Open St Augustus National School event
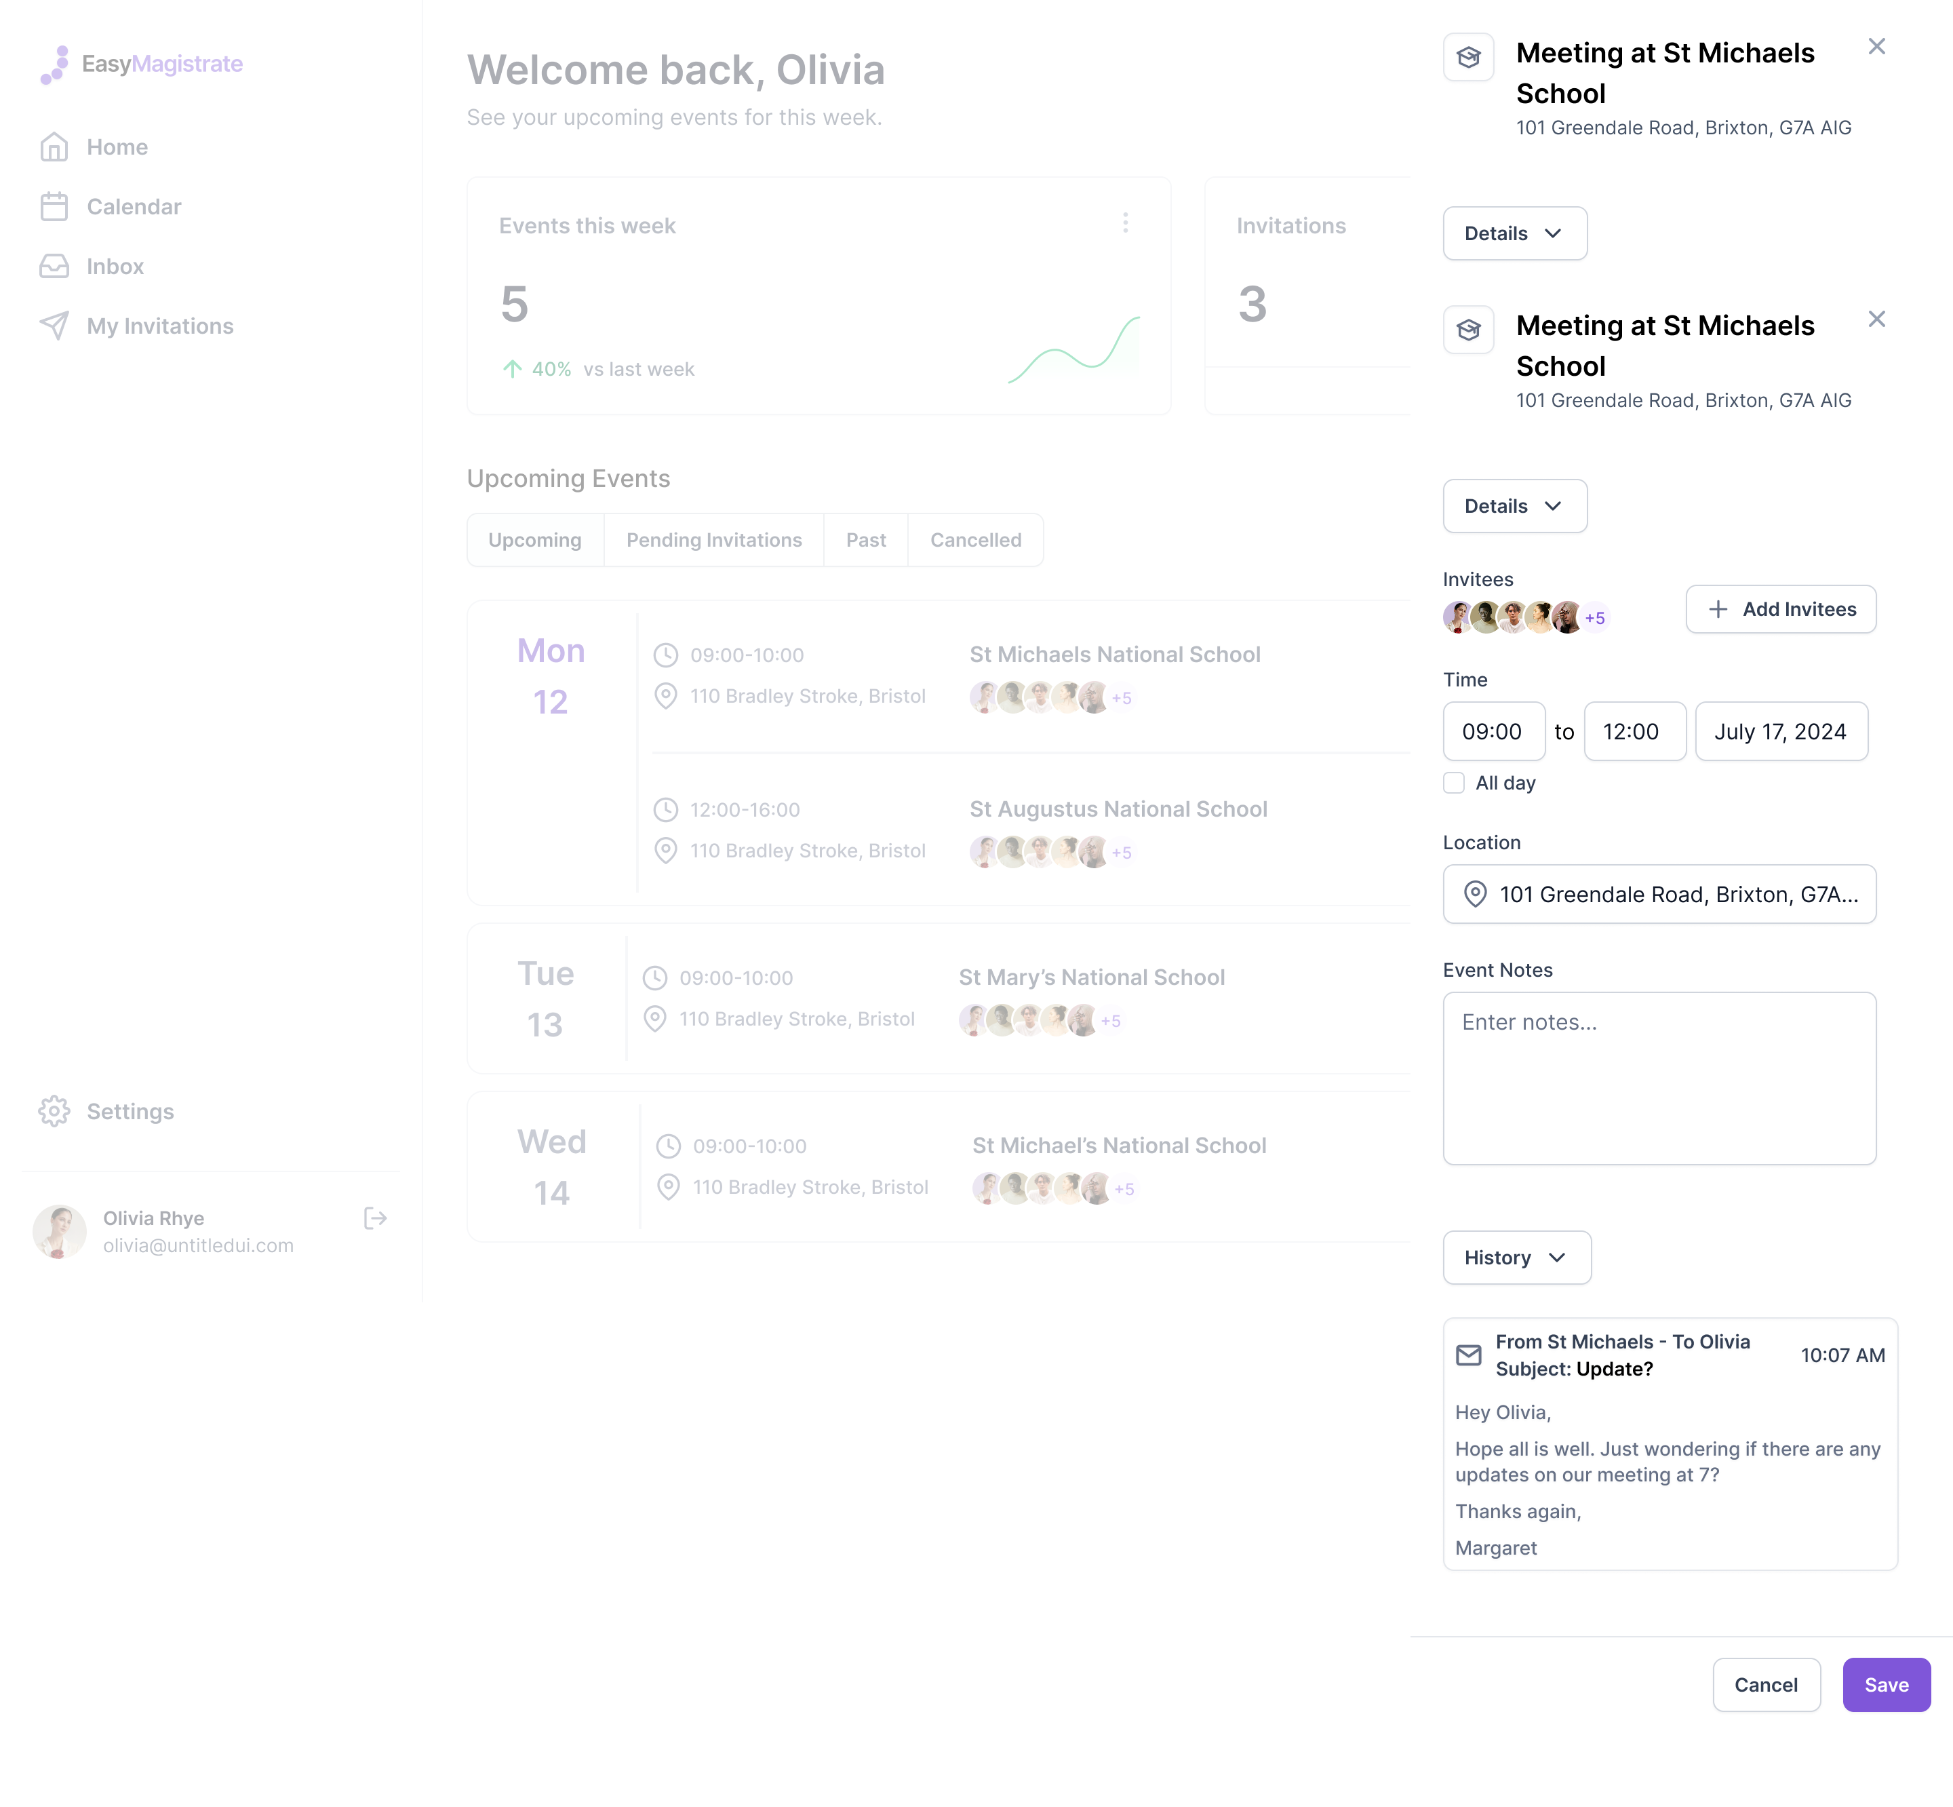The height and width of the screenshot is (1807, 1953). [1118, 809]
